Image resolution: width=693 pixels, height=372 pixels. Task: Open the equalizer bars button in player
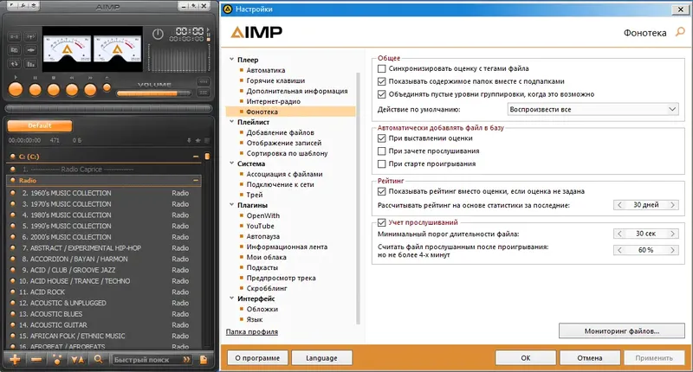[31, 63]
